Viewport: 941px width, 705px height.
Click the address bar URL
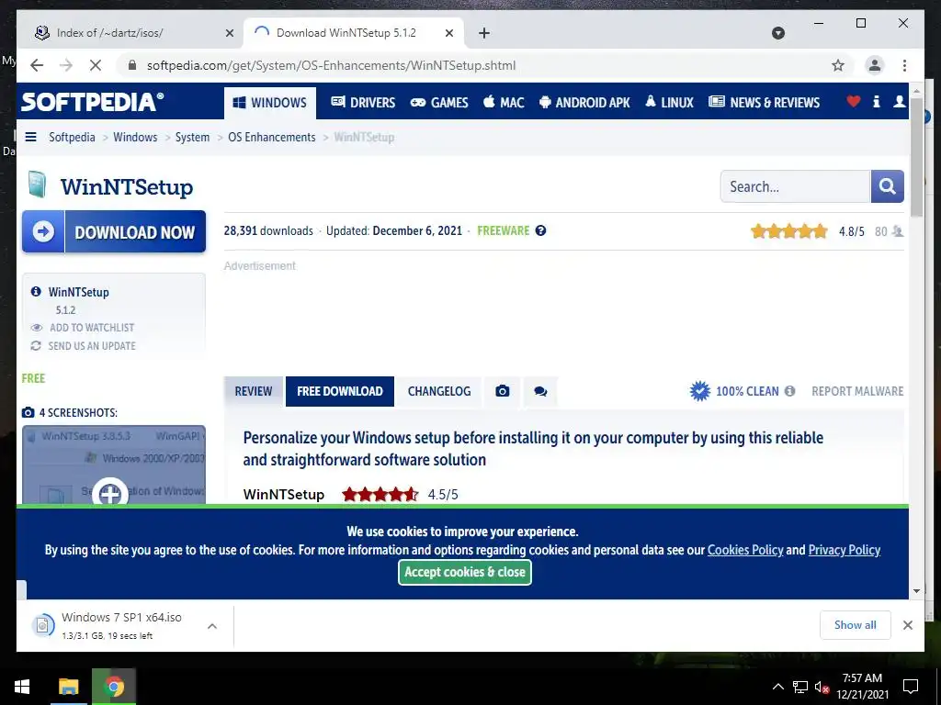click(x=331, y=65)
